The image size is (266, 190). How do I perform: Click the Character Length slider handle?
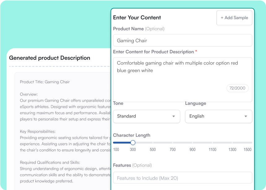(133, 143)
